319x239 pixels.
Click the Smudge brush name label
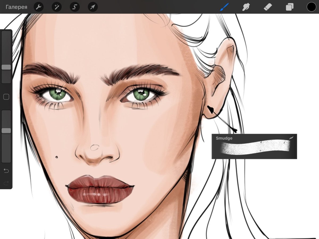click(x=224, y=138)
